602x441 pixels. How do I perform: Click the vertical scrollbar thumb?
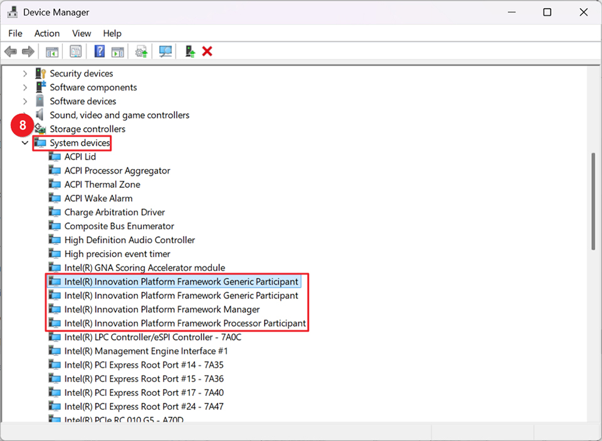tap(593, 201)
